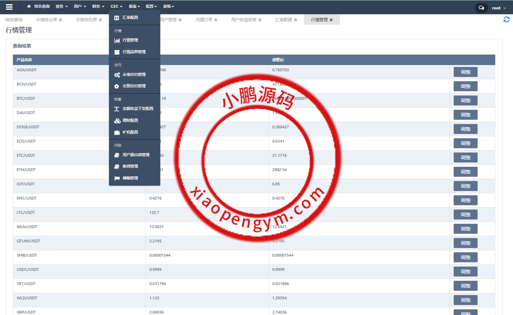Open 横幅管理 via the flag icon
The width and height of the screenshot is (513, 315).
pos(117,178)
